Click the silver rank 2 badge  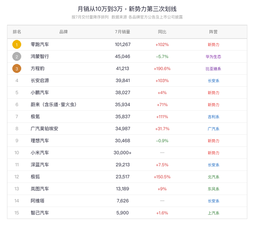(x=17, y=56)
